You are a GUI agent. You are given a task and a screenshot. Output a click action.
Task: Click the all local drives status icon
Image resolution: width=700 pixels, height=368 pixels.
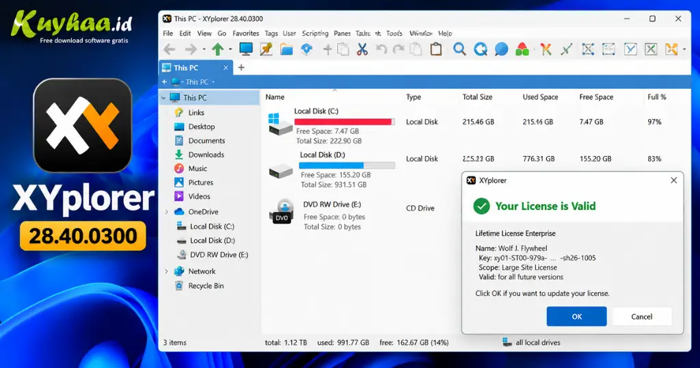pyautogui.click(x=507, y=342)
